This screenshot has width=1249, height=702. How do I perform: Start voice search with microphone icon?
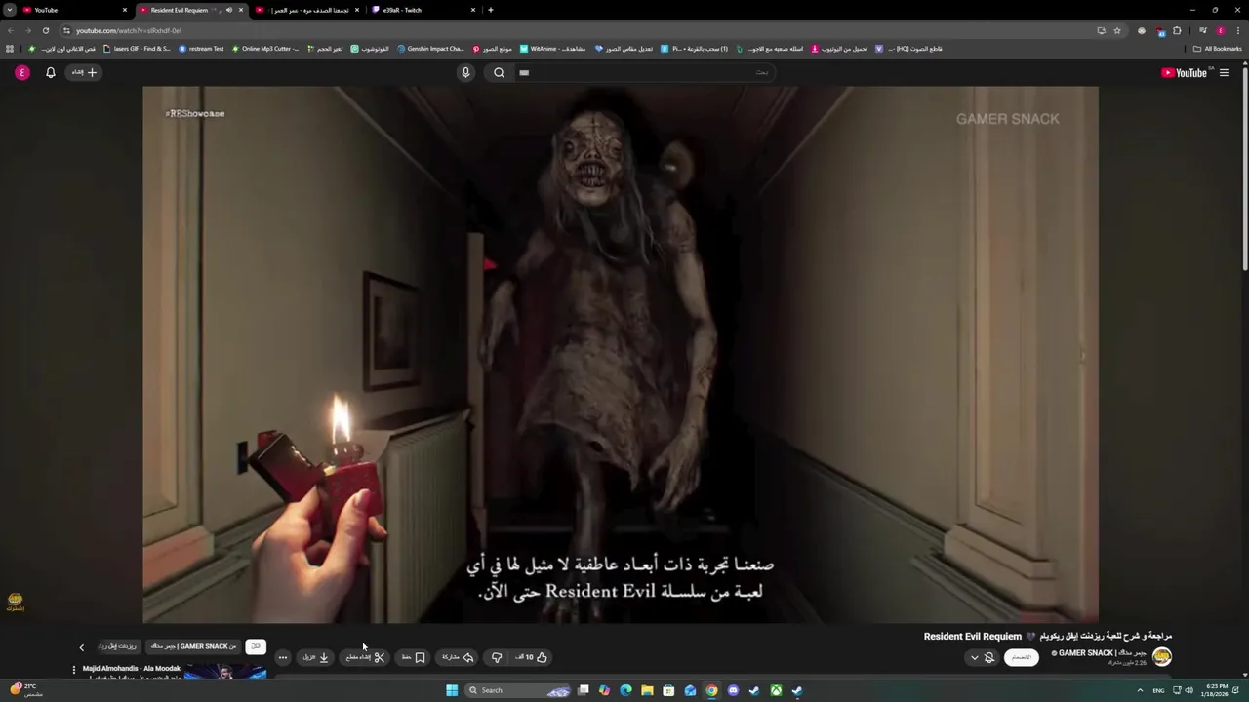pos(465,72)
